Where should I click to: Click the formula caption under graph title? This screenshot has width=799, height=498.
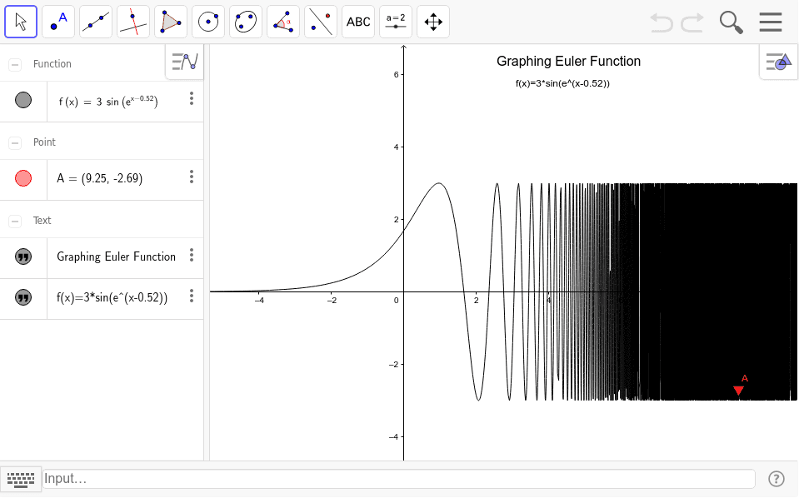(562, 83)
